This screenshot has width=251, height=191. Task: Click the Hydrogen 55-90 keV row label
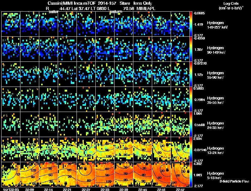pyautogui.click(x=216, y=75)
